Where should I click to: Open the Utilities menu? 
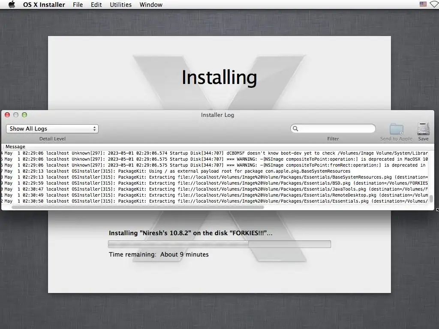pos(120,5)
